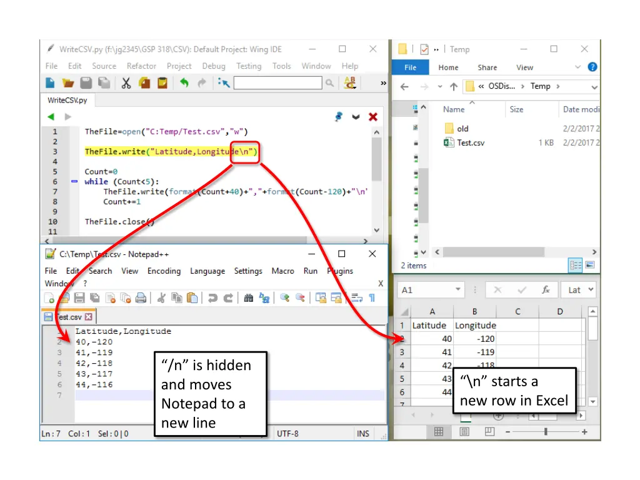Click Paste clipboard icon in Wing IDE toolbar
Viewport: 640px width, 480px height.
(x=162, y=83)
